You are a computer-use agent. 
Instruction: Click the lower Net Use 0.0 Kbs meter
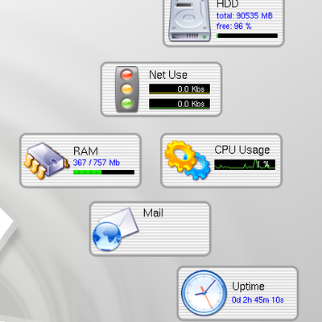[x=180, y=104]
